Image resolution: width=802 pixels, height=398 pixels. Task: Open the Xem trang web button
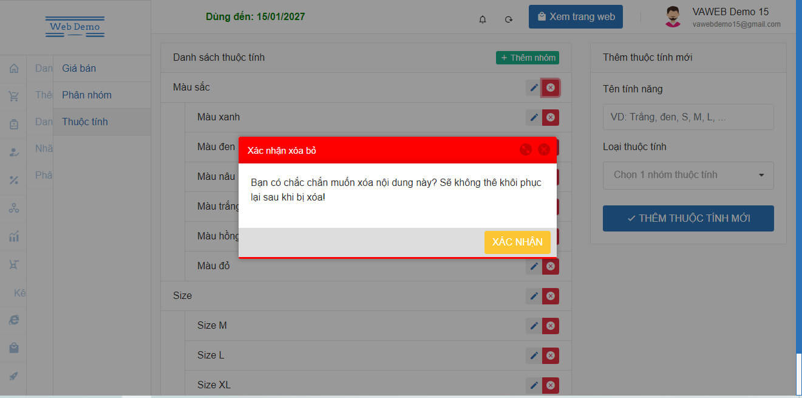coord(576,17)
